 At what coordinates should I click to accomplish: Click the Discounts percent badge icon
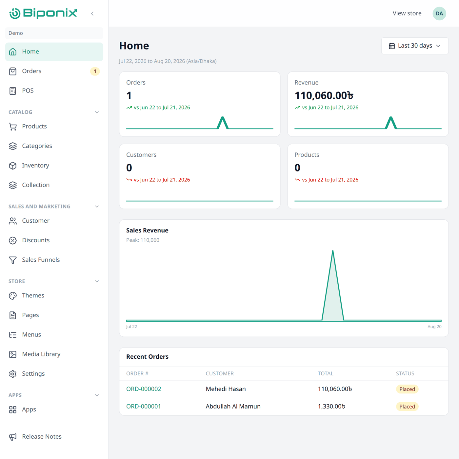pos(13,240)
